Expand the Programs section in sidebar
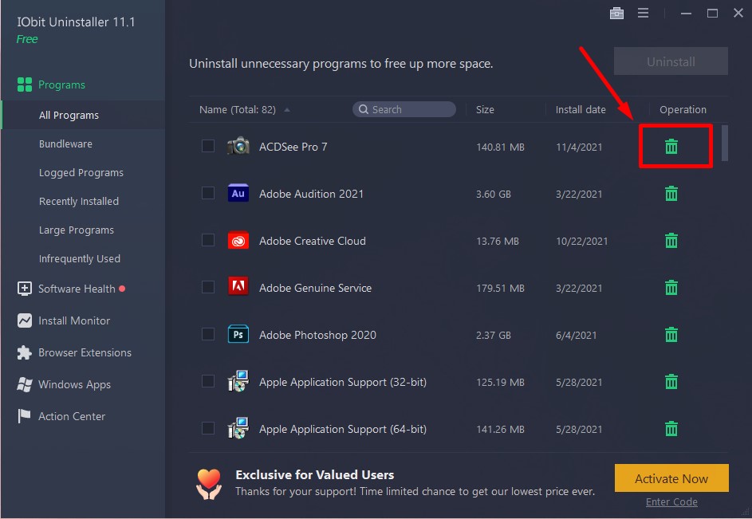The image size is (752, 519). [x=61, y=85]
